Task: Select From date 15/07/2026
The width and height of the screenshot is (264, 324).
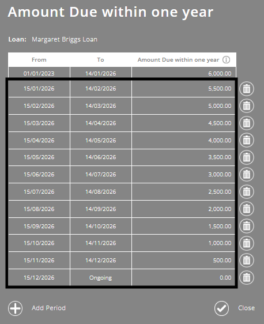Action: coord(39,192)
